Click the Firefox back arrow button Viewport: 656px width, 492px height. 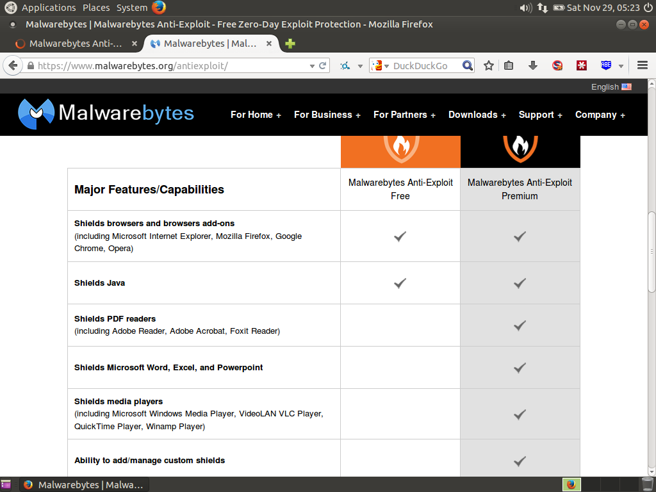tap(13, 66)
